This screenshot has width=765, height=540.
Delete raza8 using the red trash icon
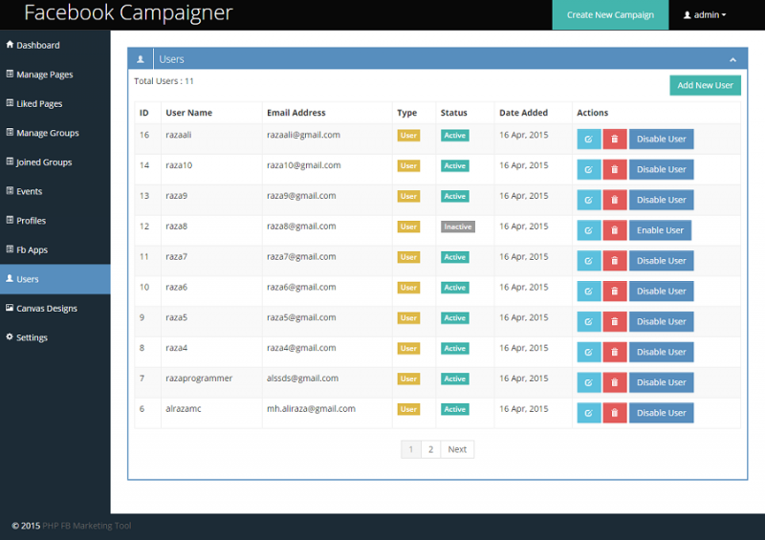615,230
